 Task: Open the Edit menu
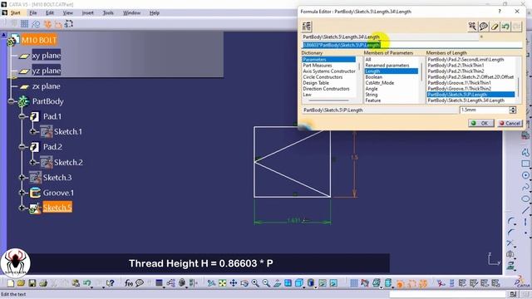[x=50, y=13]
